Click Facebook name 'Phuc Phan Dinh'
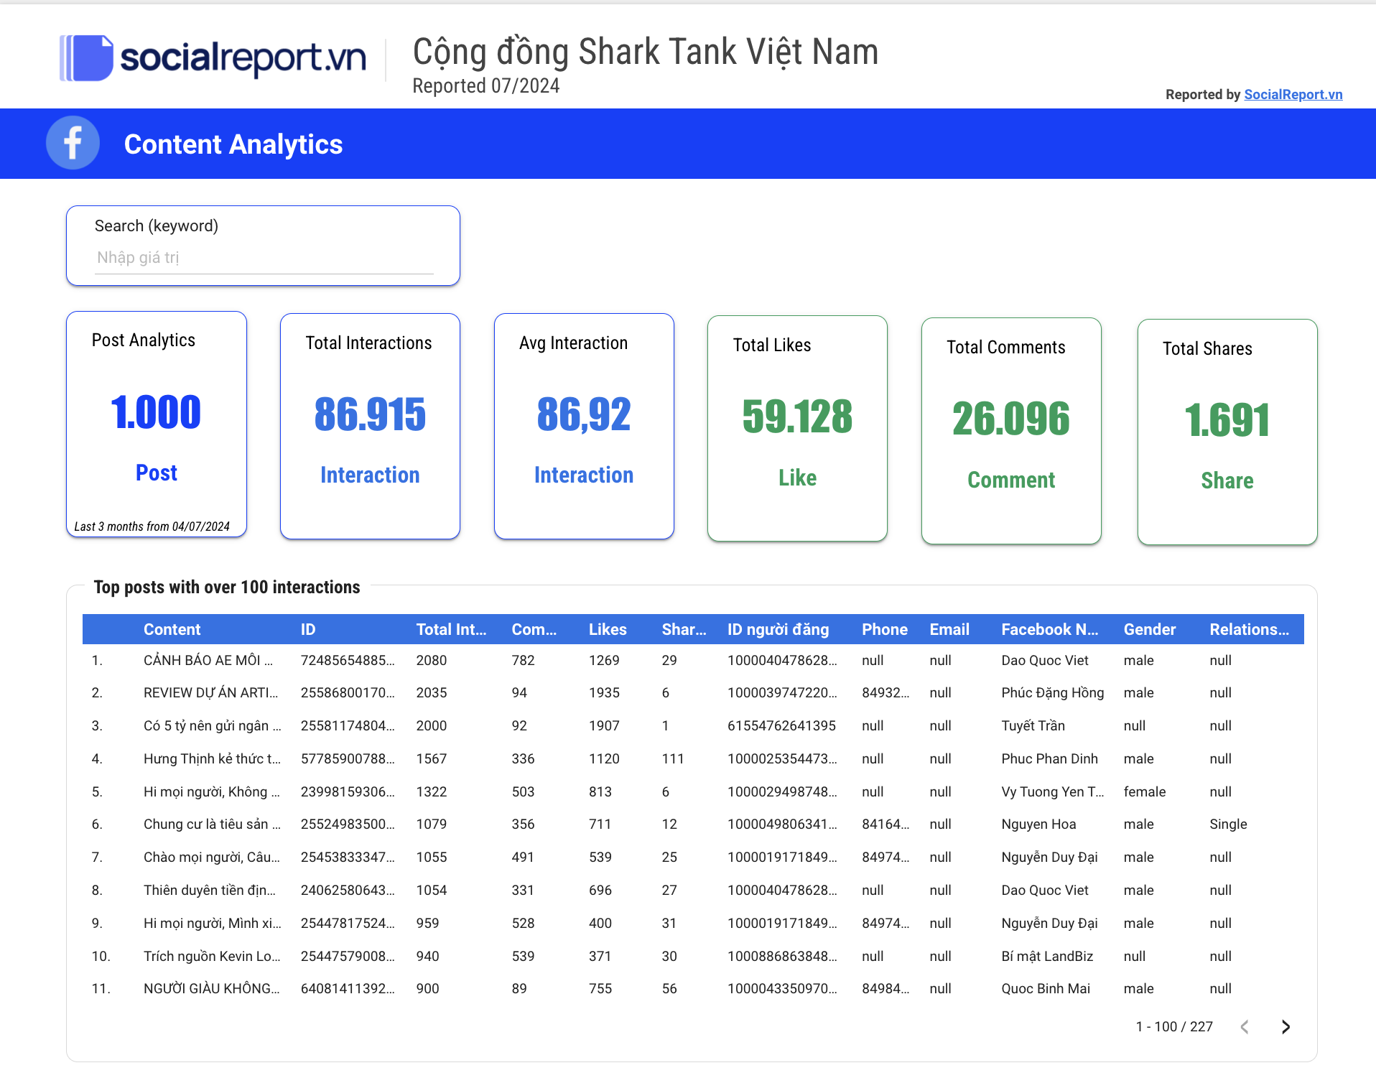Image resolution: width=1376 pixels, height=1073 pixels. pos(1049,758)
